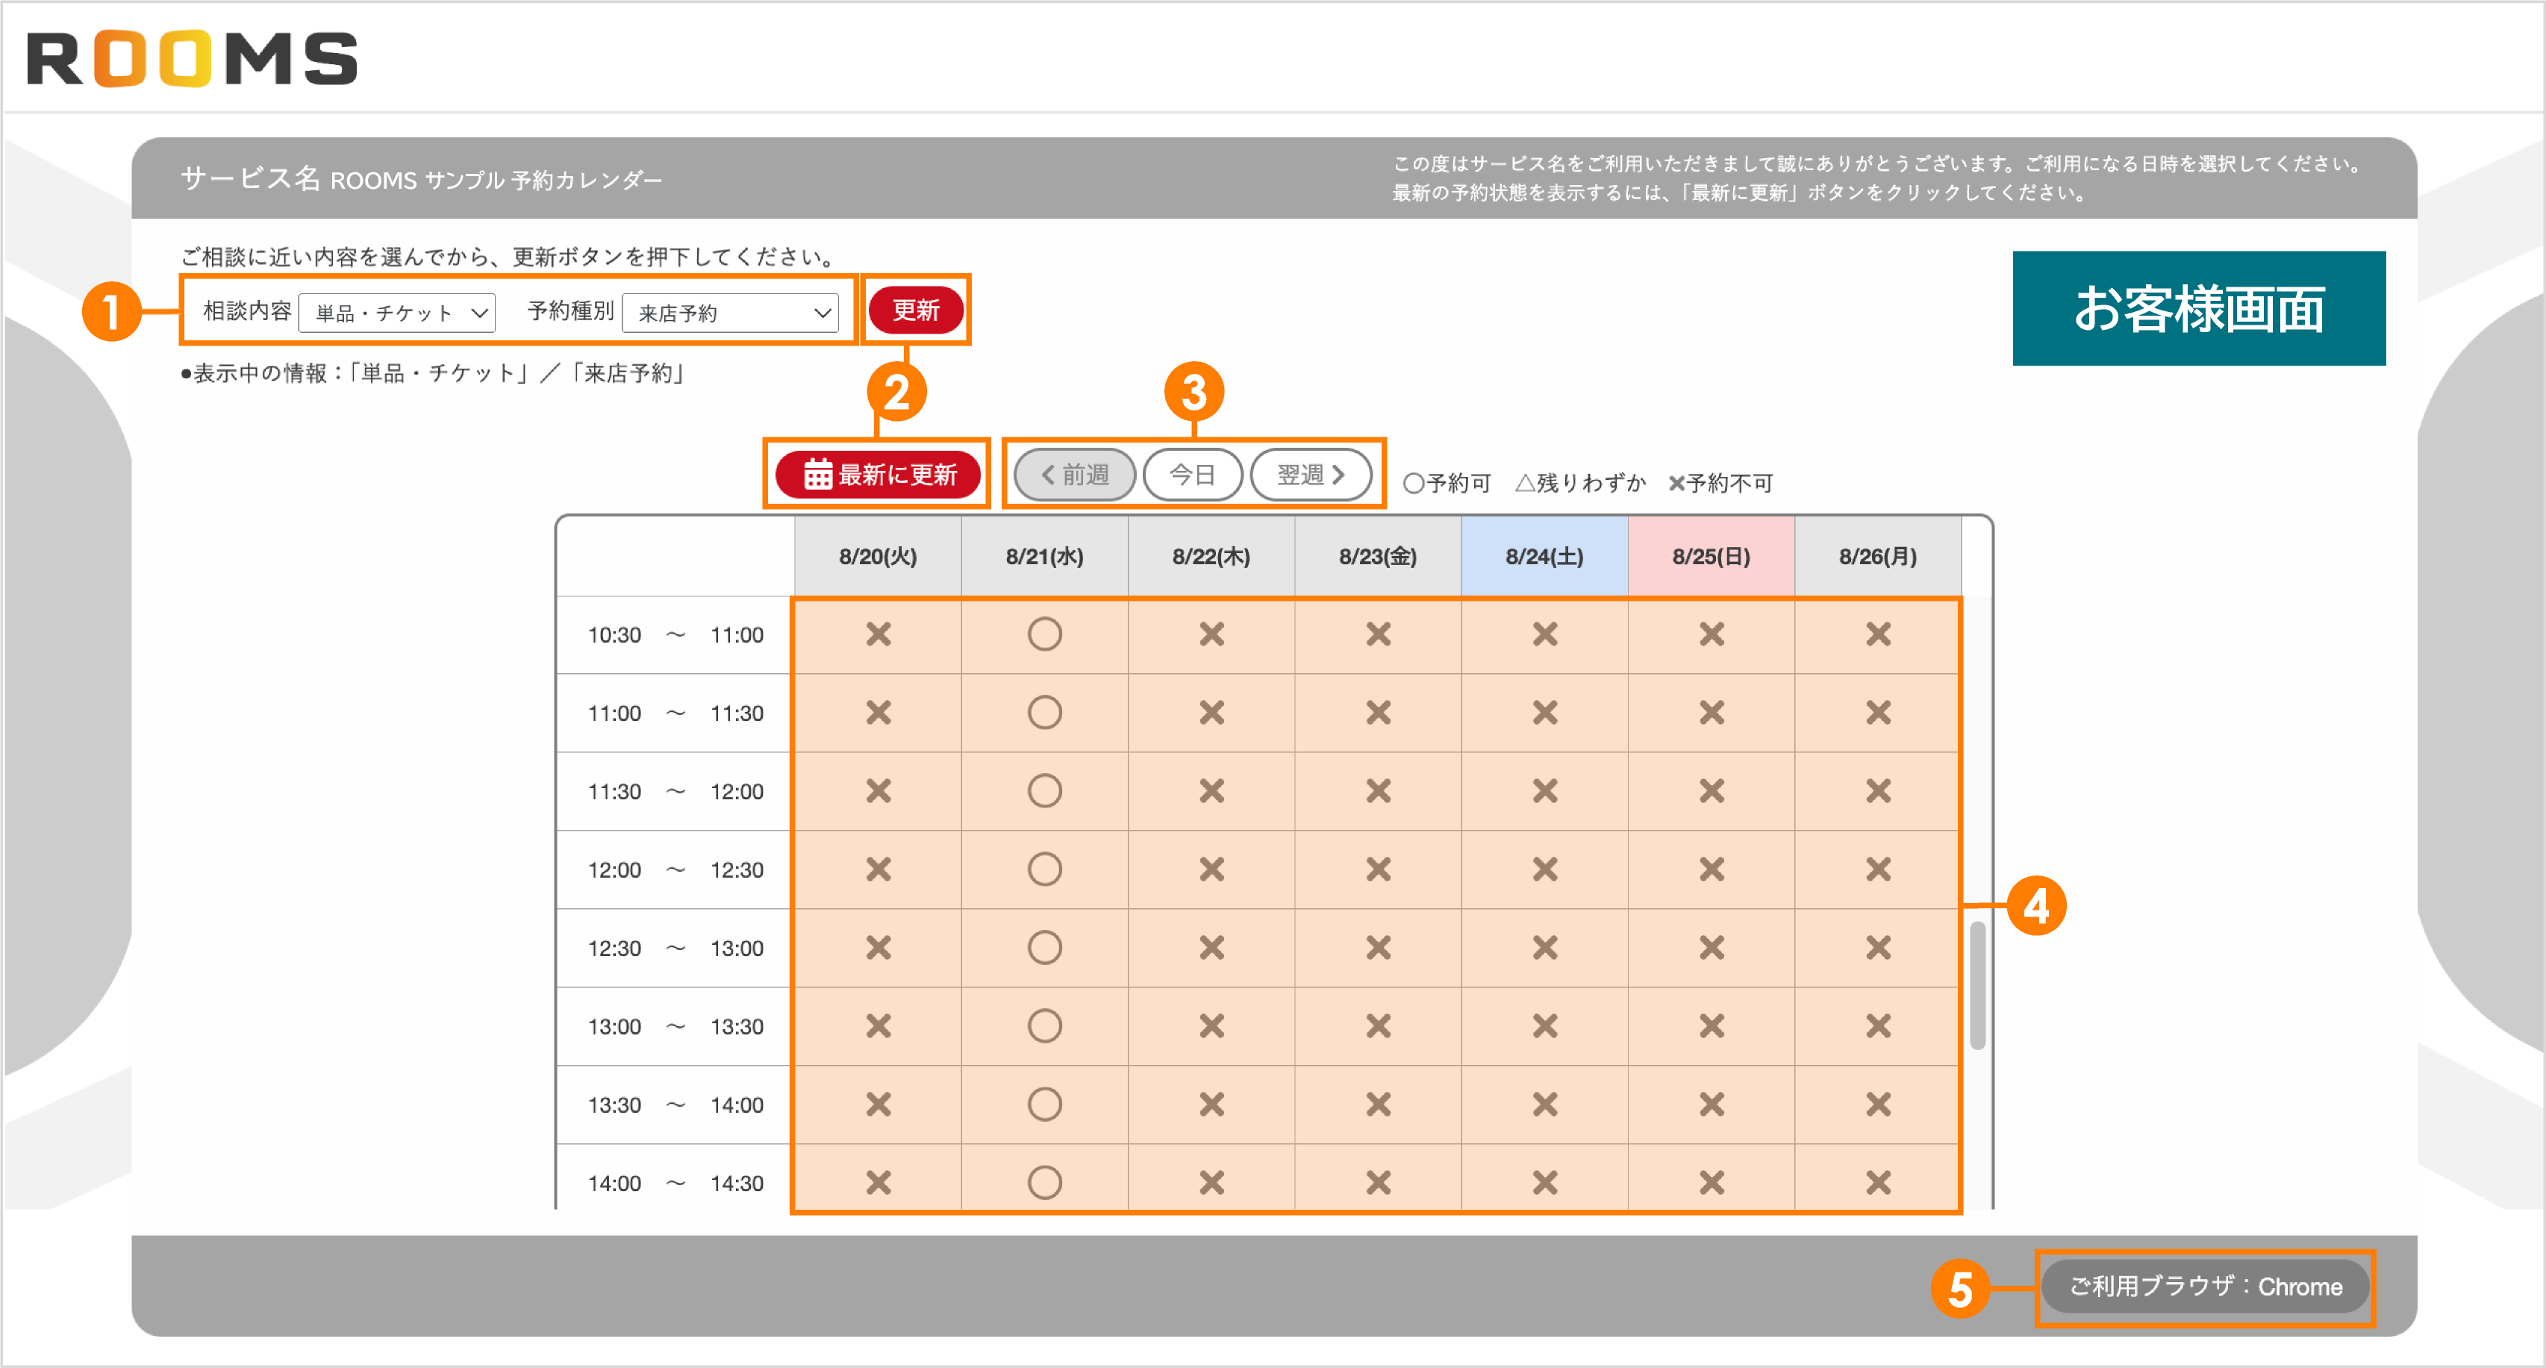Click the red 更新 button
Image resolution: width=2546 pixels, height=1368 pixels.
(x=915, y=310)
